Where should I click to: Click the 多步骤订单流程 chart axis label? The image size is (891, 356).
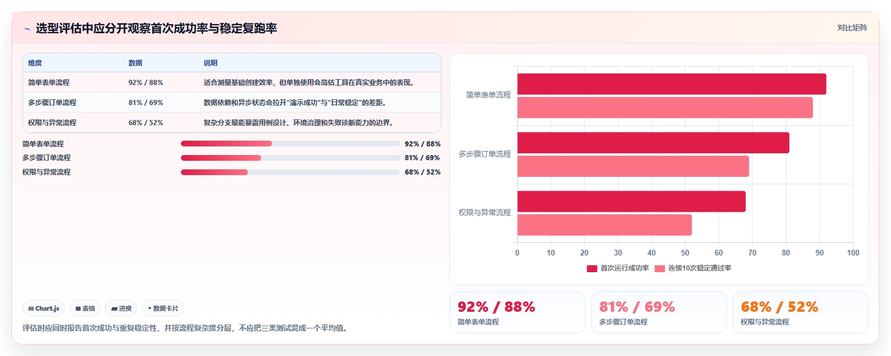(x=485, y=154)
